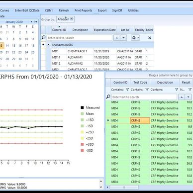Sort results by Result column

click(186, 83)
